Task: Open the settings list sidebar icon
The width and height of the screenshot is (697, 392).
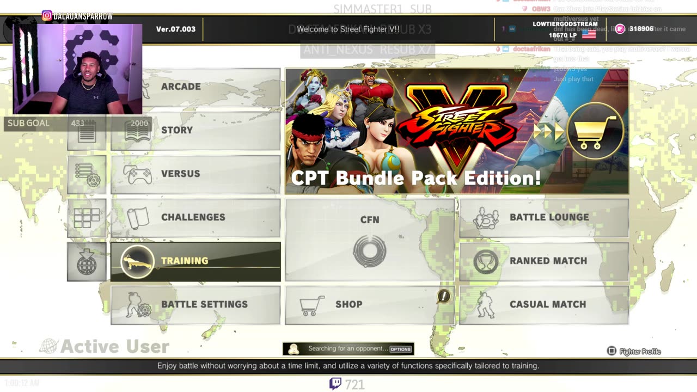Action: pyautogui.click(x=87, y=175)
